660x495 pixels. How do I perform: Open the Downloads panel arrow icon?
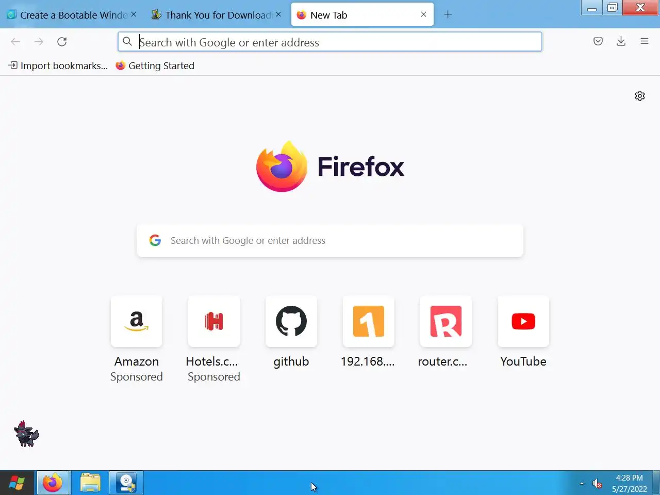coord(621,42)
